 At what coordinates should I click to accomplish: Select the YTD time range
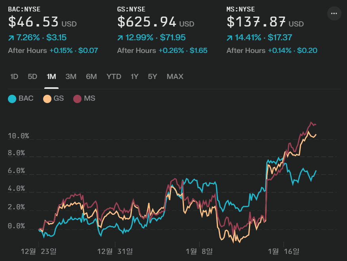114,77
